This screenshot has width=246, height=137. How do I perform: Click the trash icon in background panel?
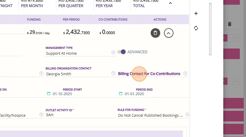pyautogui.click(x=230, y=24)
